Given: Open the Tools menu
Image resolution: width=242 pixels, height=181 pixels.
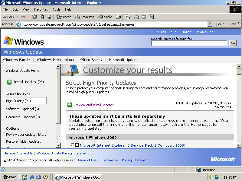Looking at the screenshot, I should [x=57, y=9].
